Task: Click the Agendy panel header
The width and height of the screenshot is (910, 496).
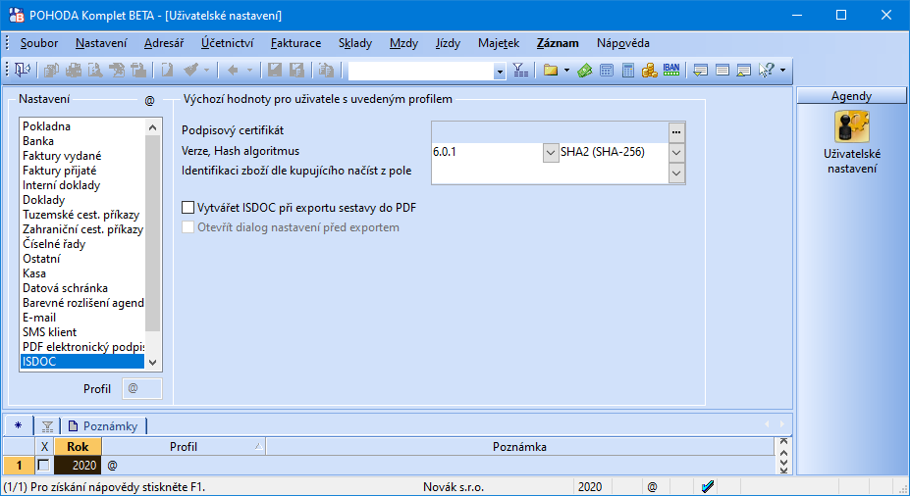Action: pos(851,96)
